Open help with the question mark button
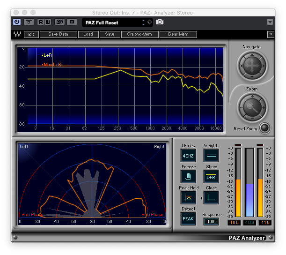Viewport: 286px width, 255px height. [x=271, y=34]
